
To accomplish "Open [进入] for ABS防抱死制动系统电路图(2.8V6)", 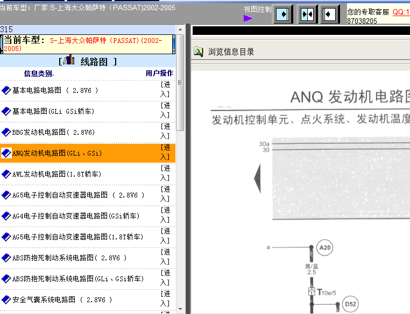I will coord(165,257).
